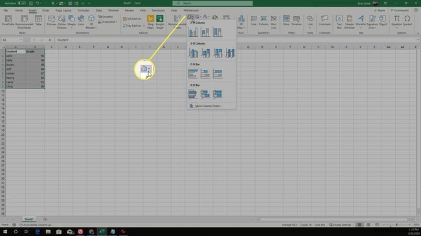Viewport: 421px width, 236px height.
Task: Choose the plain 3-D Column chart
Action: (x=230, y=53)
